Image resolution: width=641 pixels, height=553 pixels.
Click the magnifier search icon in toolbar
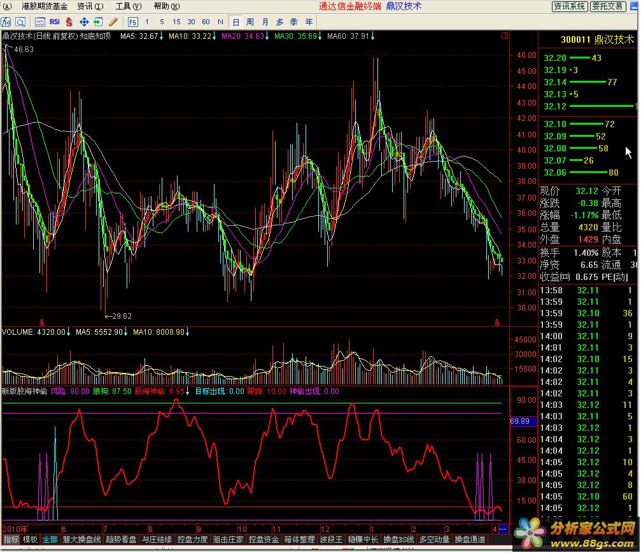[20, 22]
